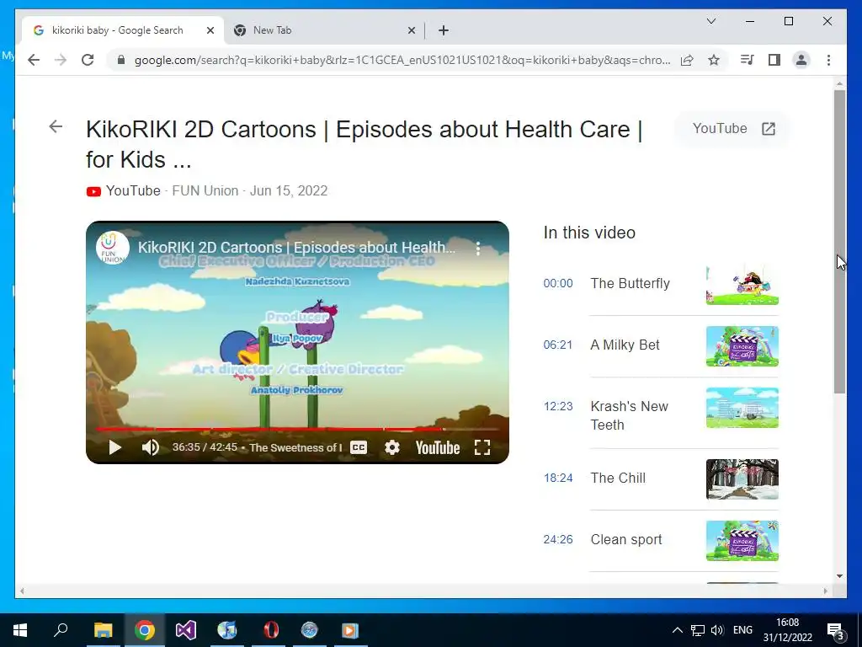The image size is (862, 647).
Task: Close the New Tab tab
Action: pos(411,31)
